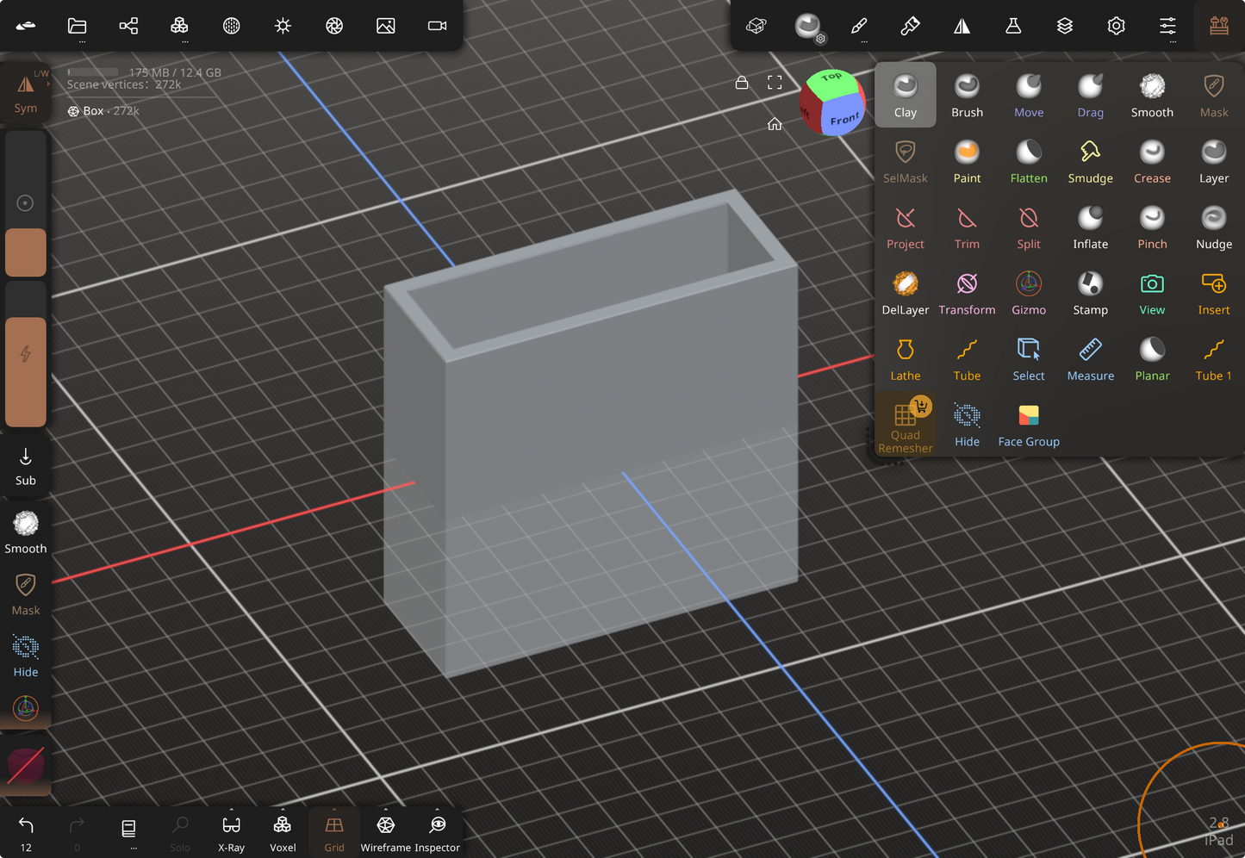Viewport: 1245px width, 858px height.
Task: Choose the Gizmo tool in the tools grid
Action: (1029, 293)
